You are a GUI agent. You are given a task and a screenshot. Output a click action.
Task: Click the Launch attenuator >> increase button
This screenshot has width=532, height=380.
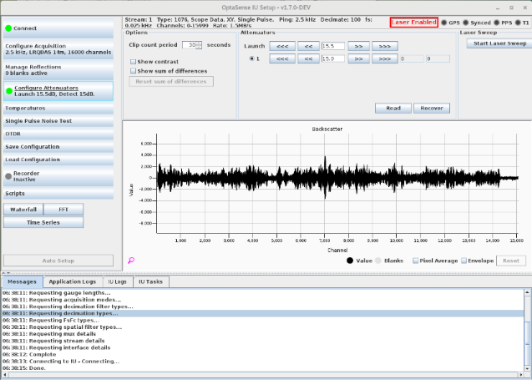point(358,47)
